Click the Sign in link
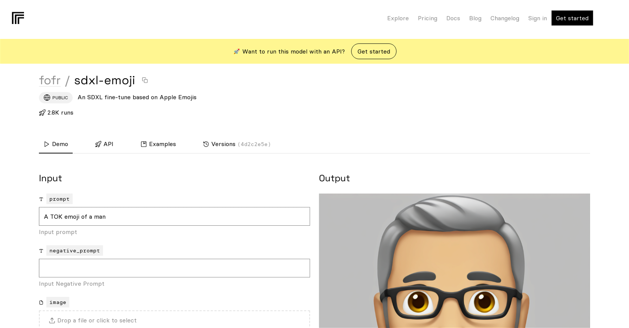This screenshot has height=328, width=629. [x=537, y=18]
